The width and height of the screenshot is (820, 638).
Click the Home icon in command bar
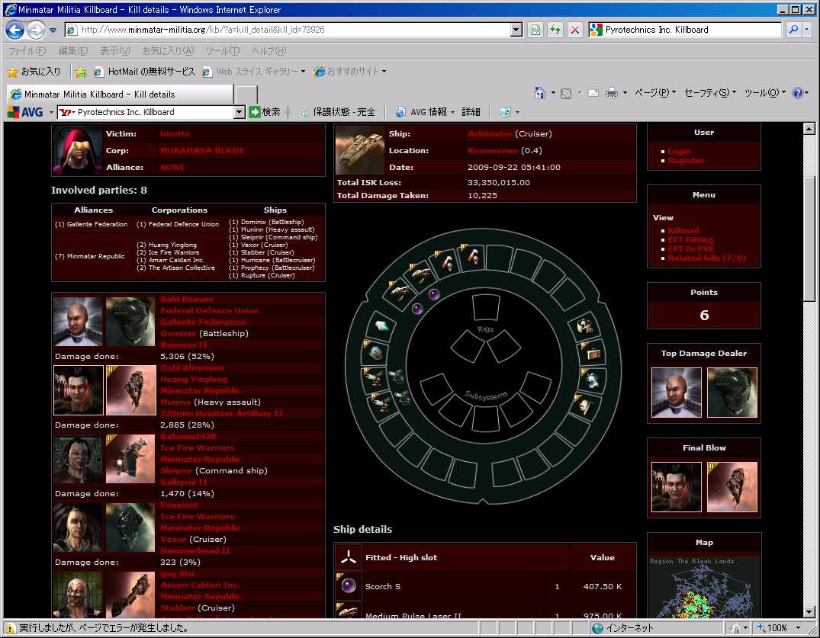(540, 93)
